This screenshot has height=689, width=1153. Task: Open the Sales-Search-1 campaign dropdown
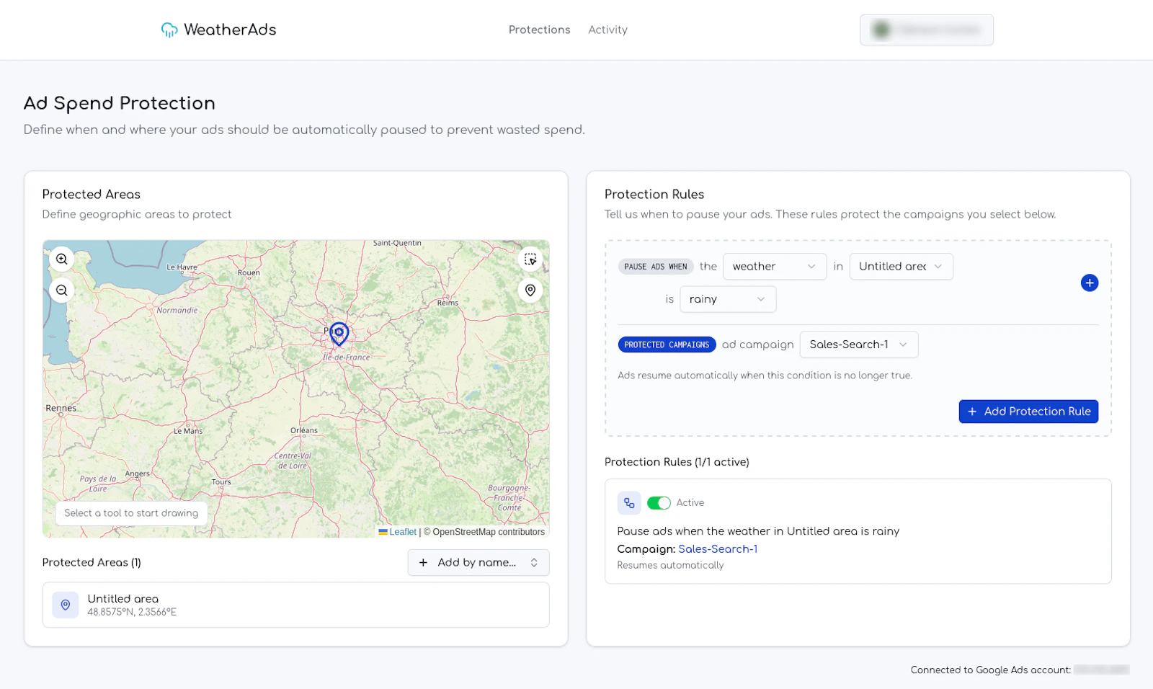point(859,344)
